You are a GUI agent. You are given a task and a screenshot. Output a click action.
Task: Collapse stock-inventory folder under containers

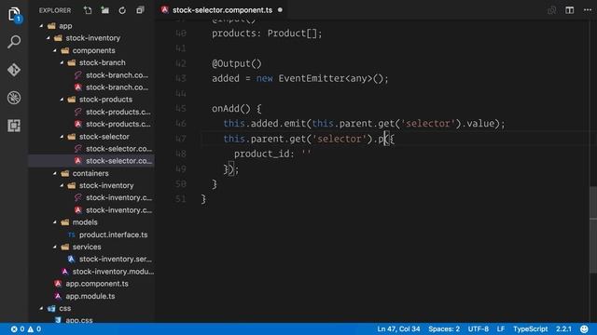coord(62,186)
